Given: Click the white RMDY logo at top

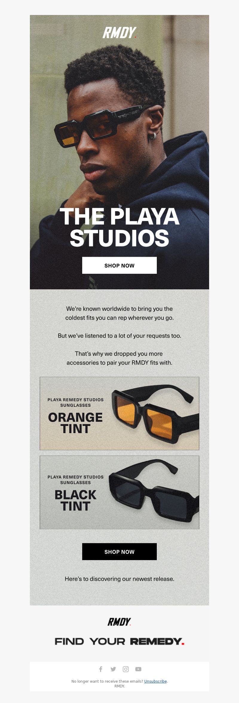Looking at the screenshot, I should pos(119,33).
